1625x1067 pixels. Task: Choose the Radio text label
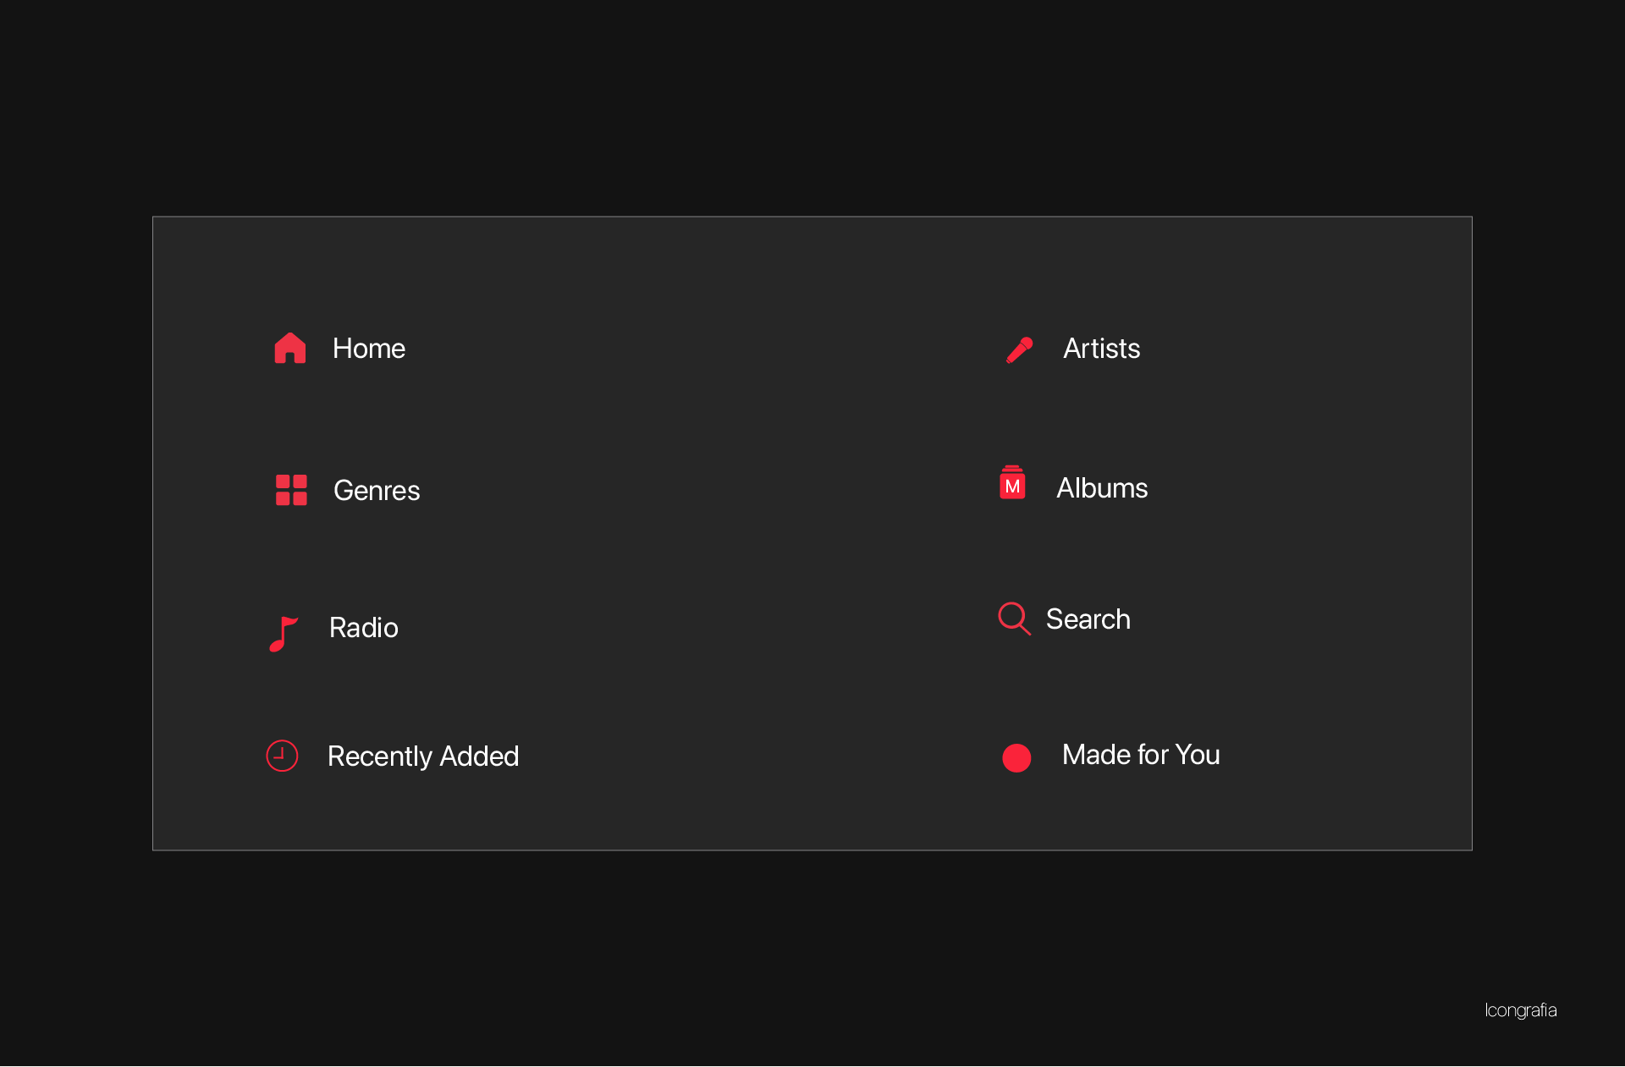tap(364, 627)
